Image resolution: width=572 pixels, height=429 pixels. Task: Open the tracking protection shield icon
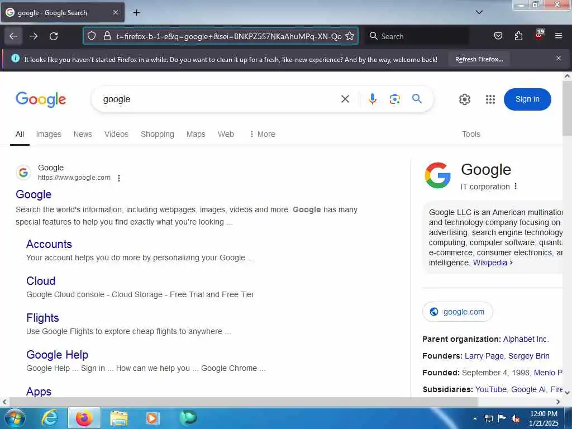click(x=92, y=36)
